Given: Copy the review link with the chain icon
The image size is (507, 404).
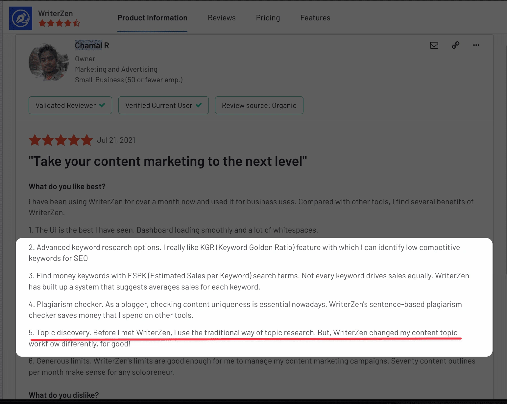Looking at the screenshot, I should (455, 45).
